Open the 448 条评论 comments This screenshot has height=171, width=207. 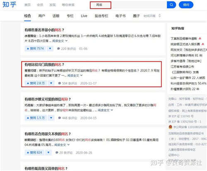pos(67,118)
